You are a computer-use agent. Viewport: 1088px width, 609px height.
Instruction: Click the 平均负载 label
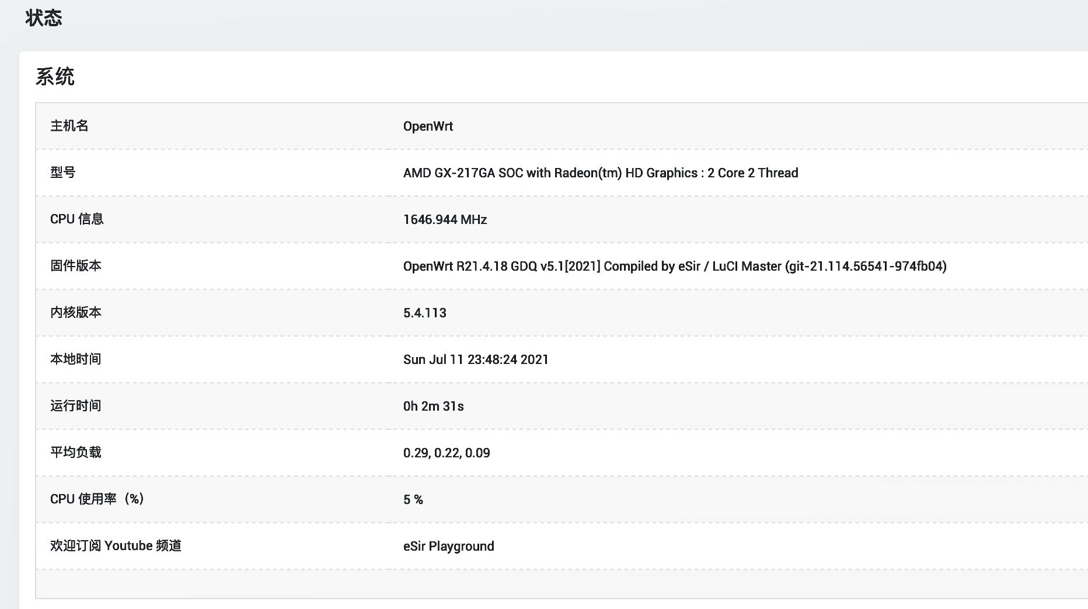pyautogui.click(x=76, y=453)
